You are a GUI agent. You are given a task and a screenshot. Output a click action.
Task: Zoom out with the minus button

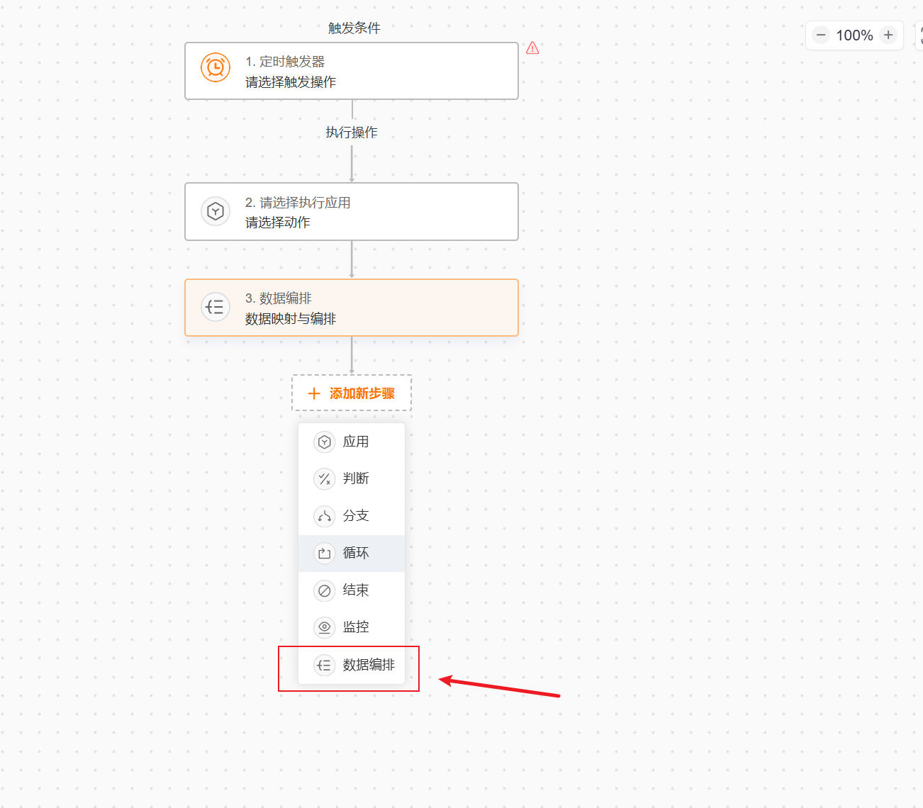click(821, 35)
